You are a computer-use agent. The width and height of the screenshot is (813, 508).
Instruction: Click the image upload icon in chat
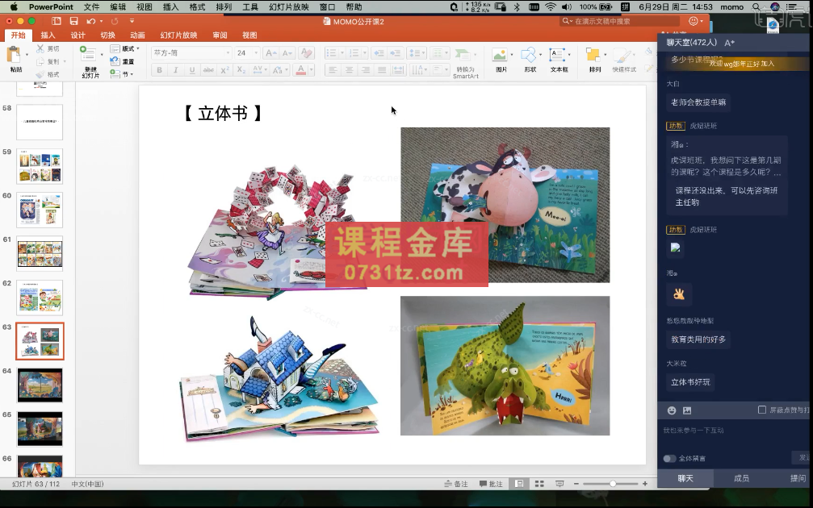(x=687, y=410)
